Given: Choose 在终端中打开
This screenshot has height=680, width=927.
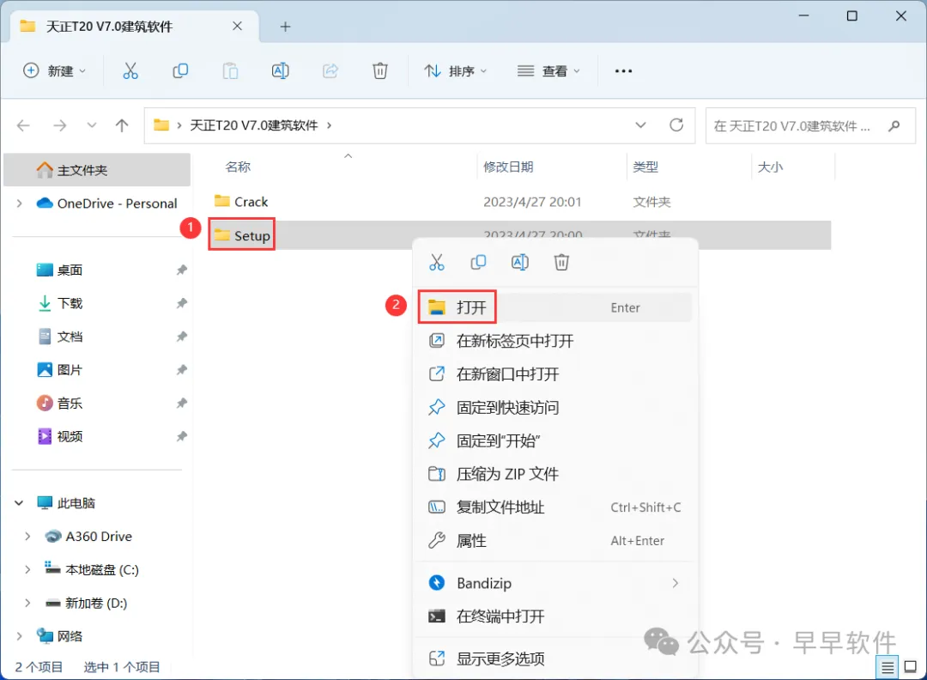Looking at the screenshot, I should 554,616.
